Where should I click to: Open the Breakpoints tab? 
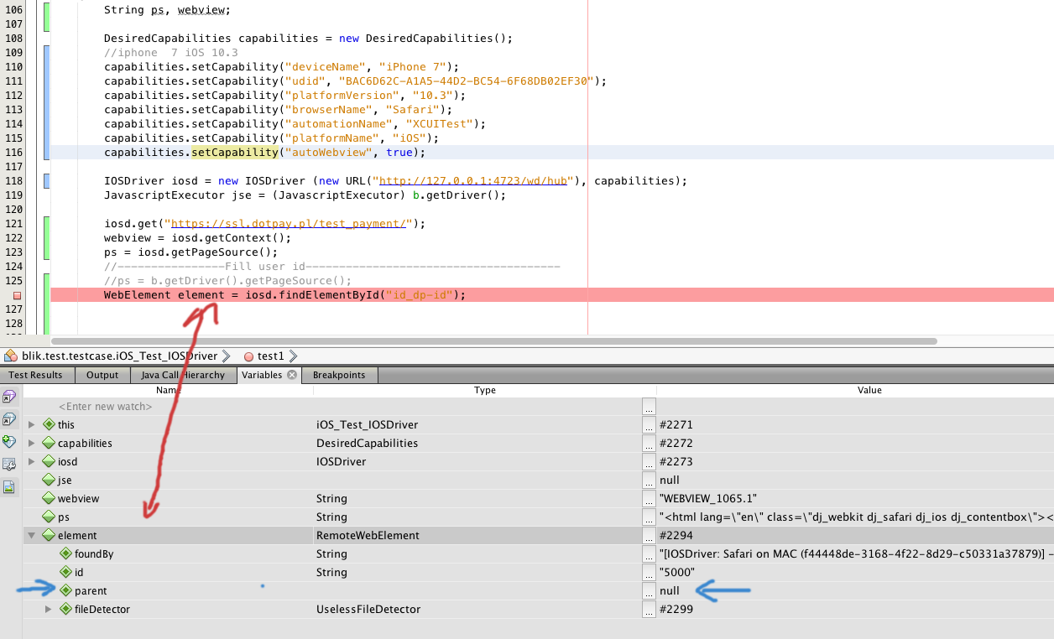(338, 375)
